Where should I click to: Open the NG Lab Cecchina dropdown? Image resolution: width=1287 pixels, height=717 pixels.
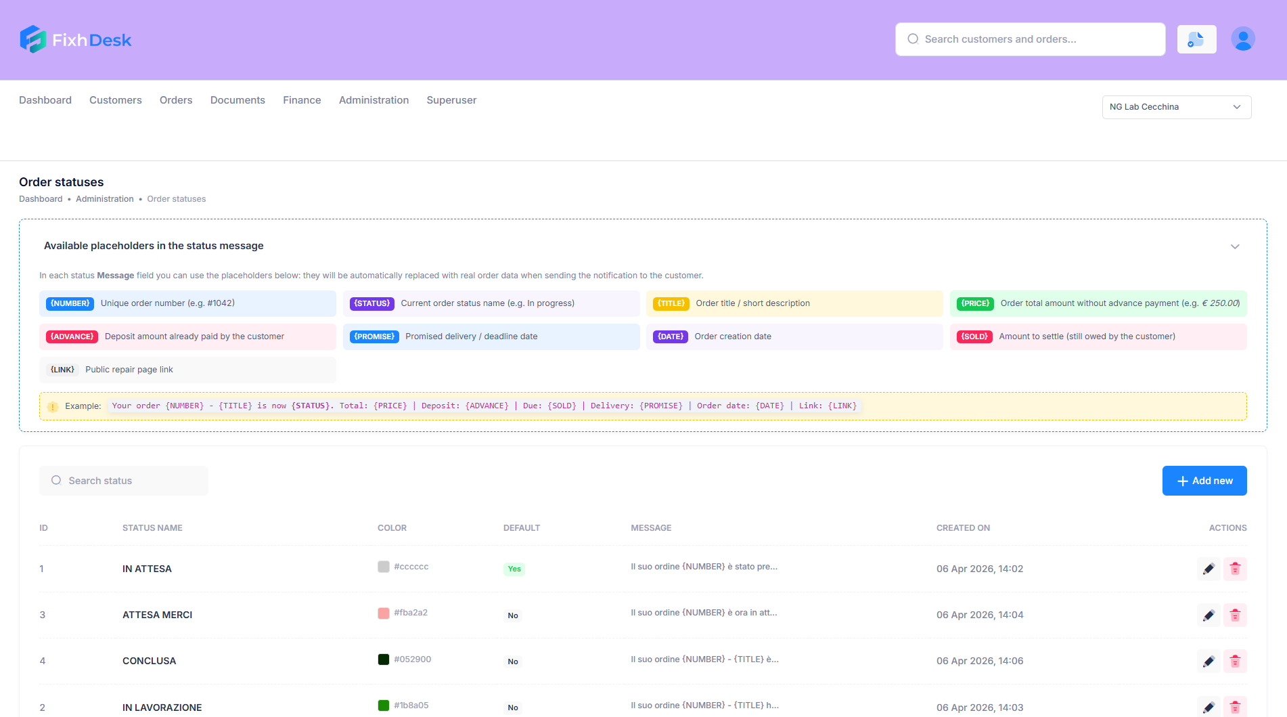(x=1177, y=107)
